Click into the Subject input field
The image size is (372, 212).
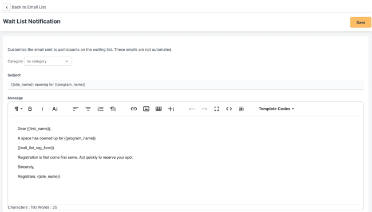point(185,85)
